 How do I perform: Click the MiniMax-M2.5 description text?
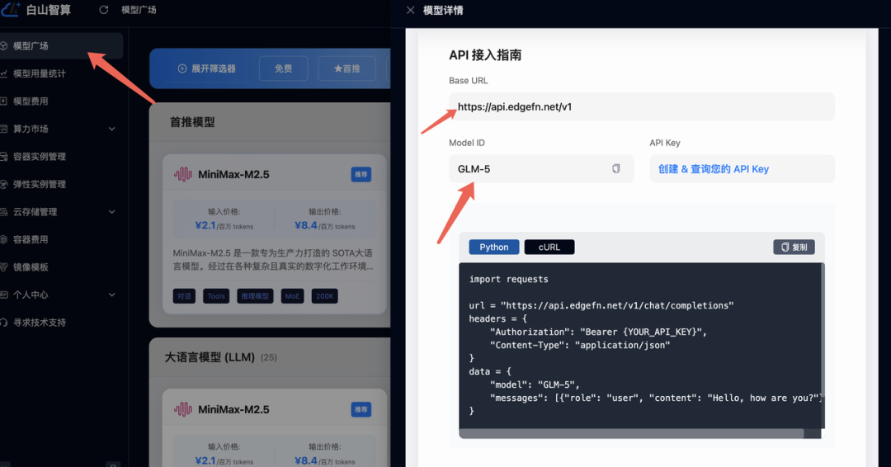273,260
